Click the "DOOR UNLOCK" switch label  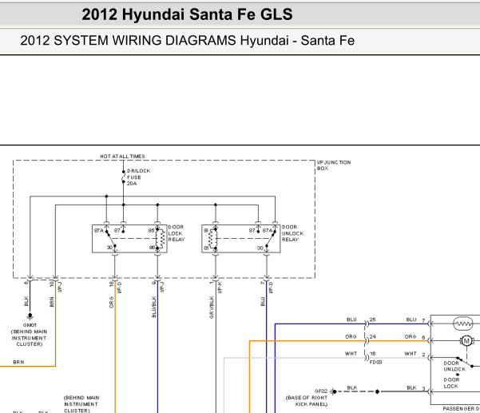pyautogui.click(x=454, y=366)
